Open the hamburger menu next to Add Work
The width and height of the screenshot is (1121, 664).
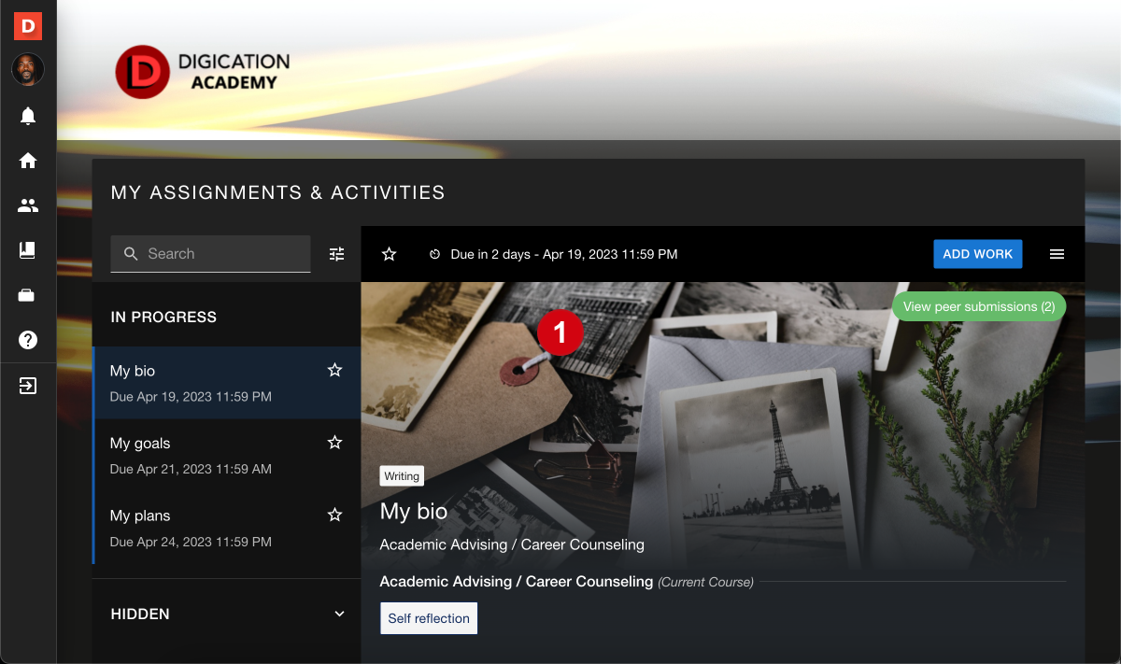click(1057, 254)
